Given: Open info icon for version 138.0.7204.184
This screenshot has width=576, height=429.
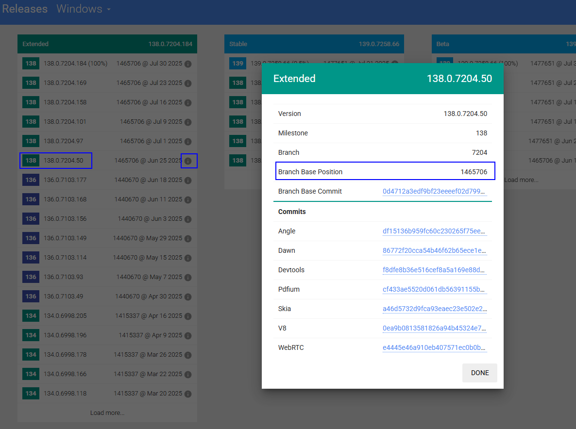Looking at the screenshot, I should [188, 64].
